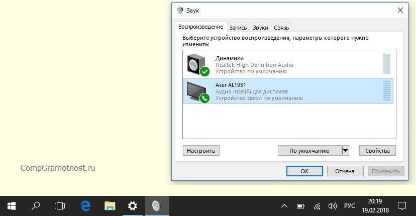Open the Windows Start menu

[12, 206]
